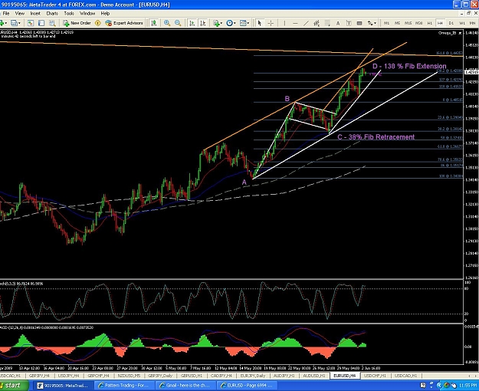This screenshot has height=391, width=479.
Task: Toggle the Expert Advisors button
Action: pos(124,23)
